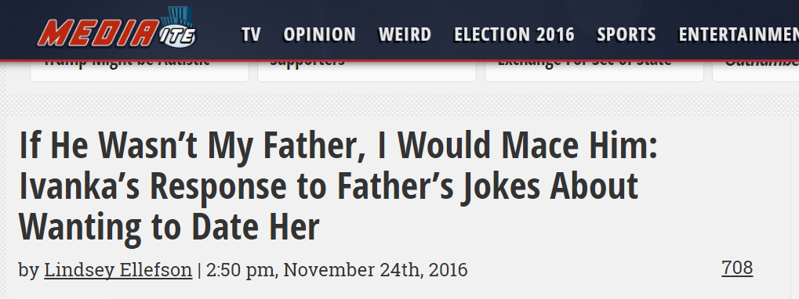Open the 'Trump Might be Autistic' story card

pos(140,70)
